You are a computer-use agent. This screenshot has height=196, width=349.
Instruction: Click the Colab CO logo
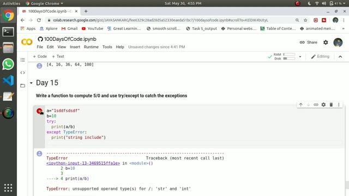(27, 42)
